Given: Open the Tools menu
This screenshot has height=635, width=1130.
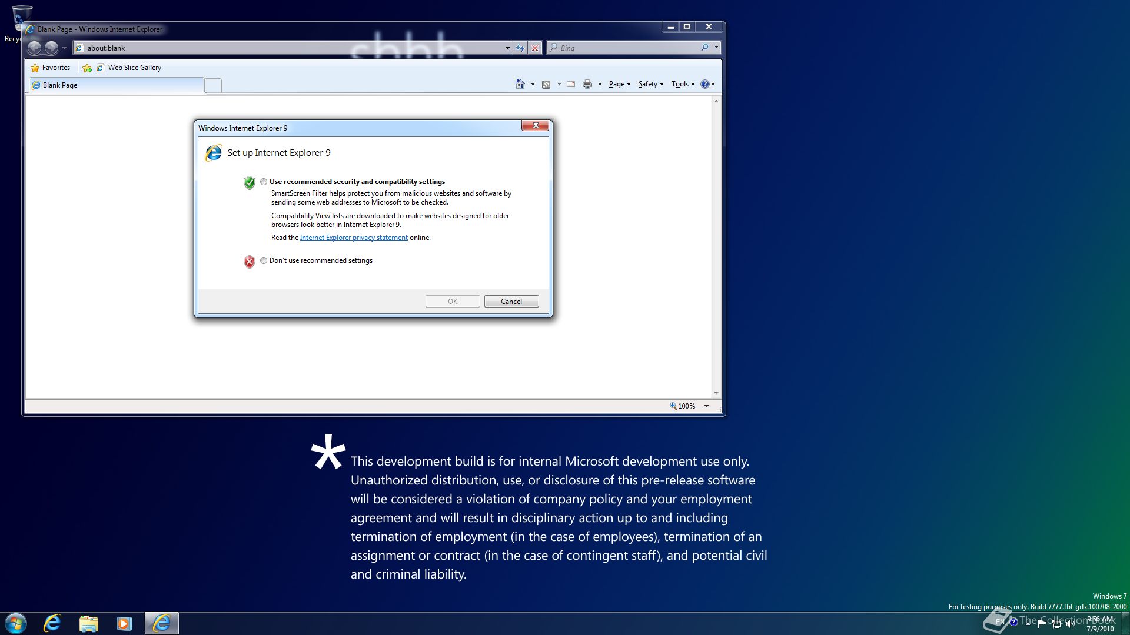Looking at the screenshot, I should (683, 84).
